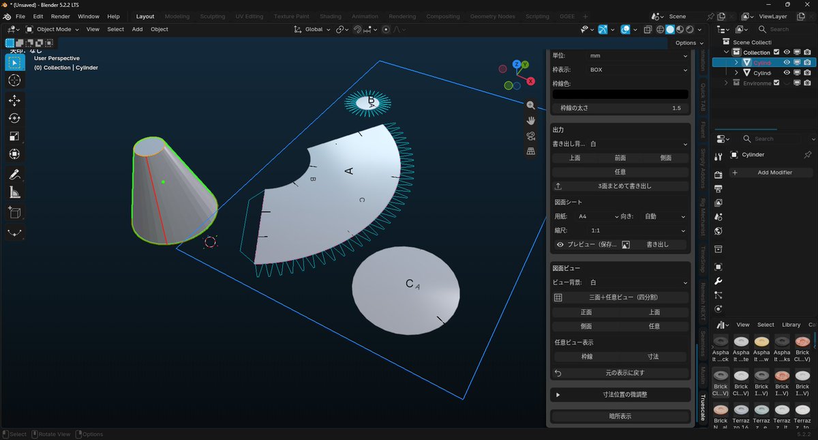
Task: Open the 枠表示 BOX dropdown
Action: pyautogui.click(x=638, y=70)
